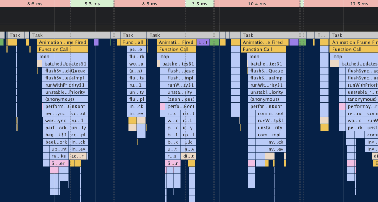Click the 'begi...ork' flame entry
This screenshot has height=202, width=378.
56,142
